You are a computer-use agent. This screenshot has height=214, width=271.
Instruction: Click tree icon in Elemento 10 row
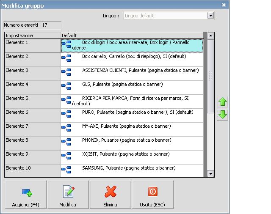[x=66, y=170]
